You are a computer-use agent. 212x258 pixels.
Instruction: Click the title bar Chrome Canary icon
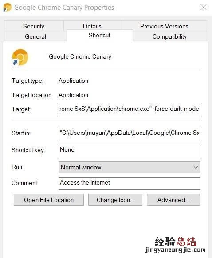click(x=7, y=8)
